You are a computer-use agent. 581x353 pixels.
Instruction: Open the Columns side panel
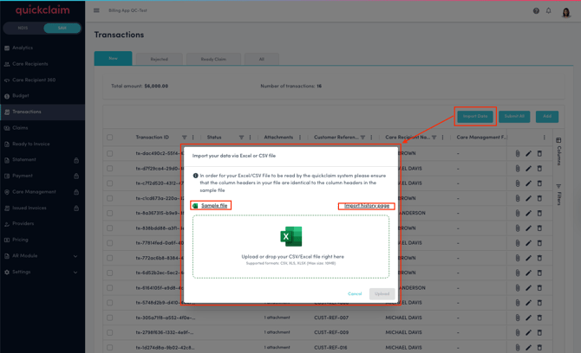click(558, 151)
